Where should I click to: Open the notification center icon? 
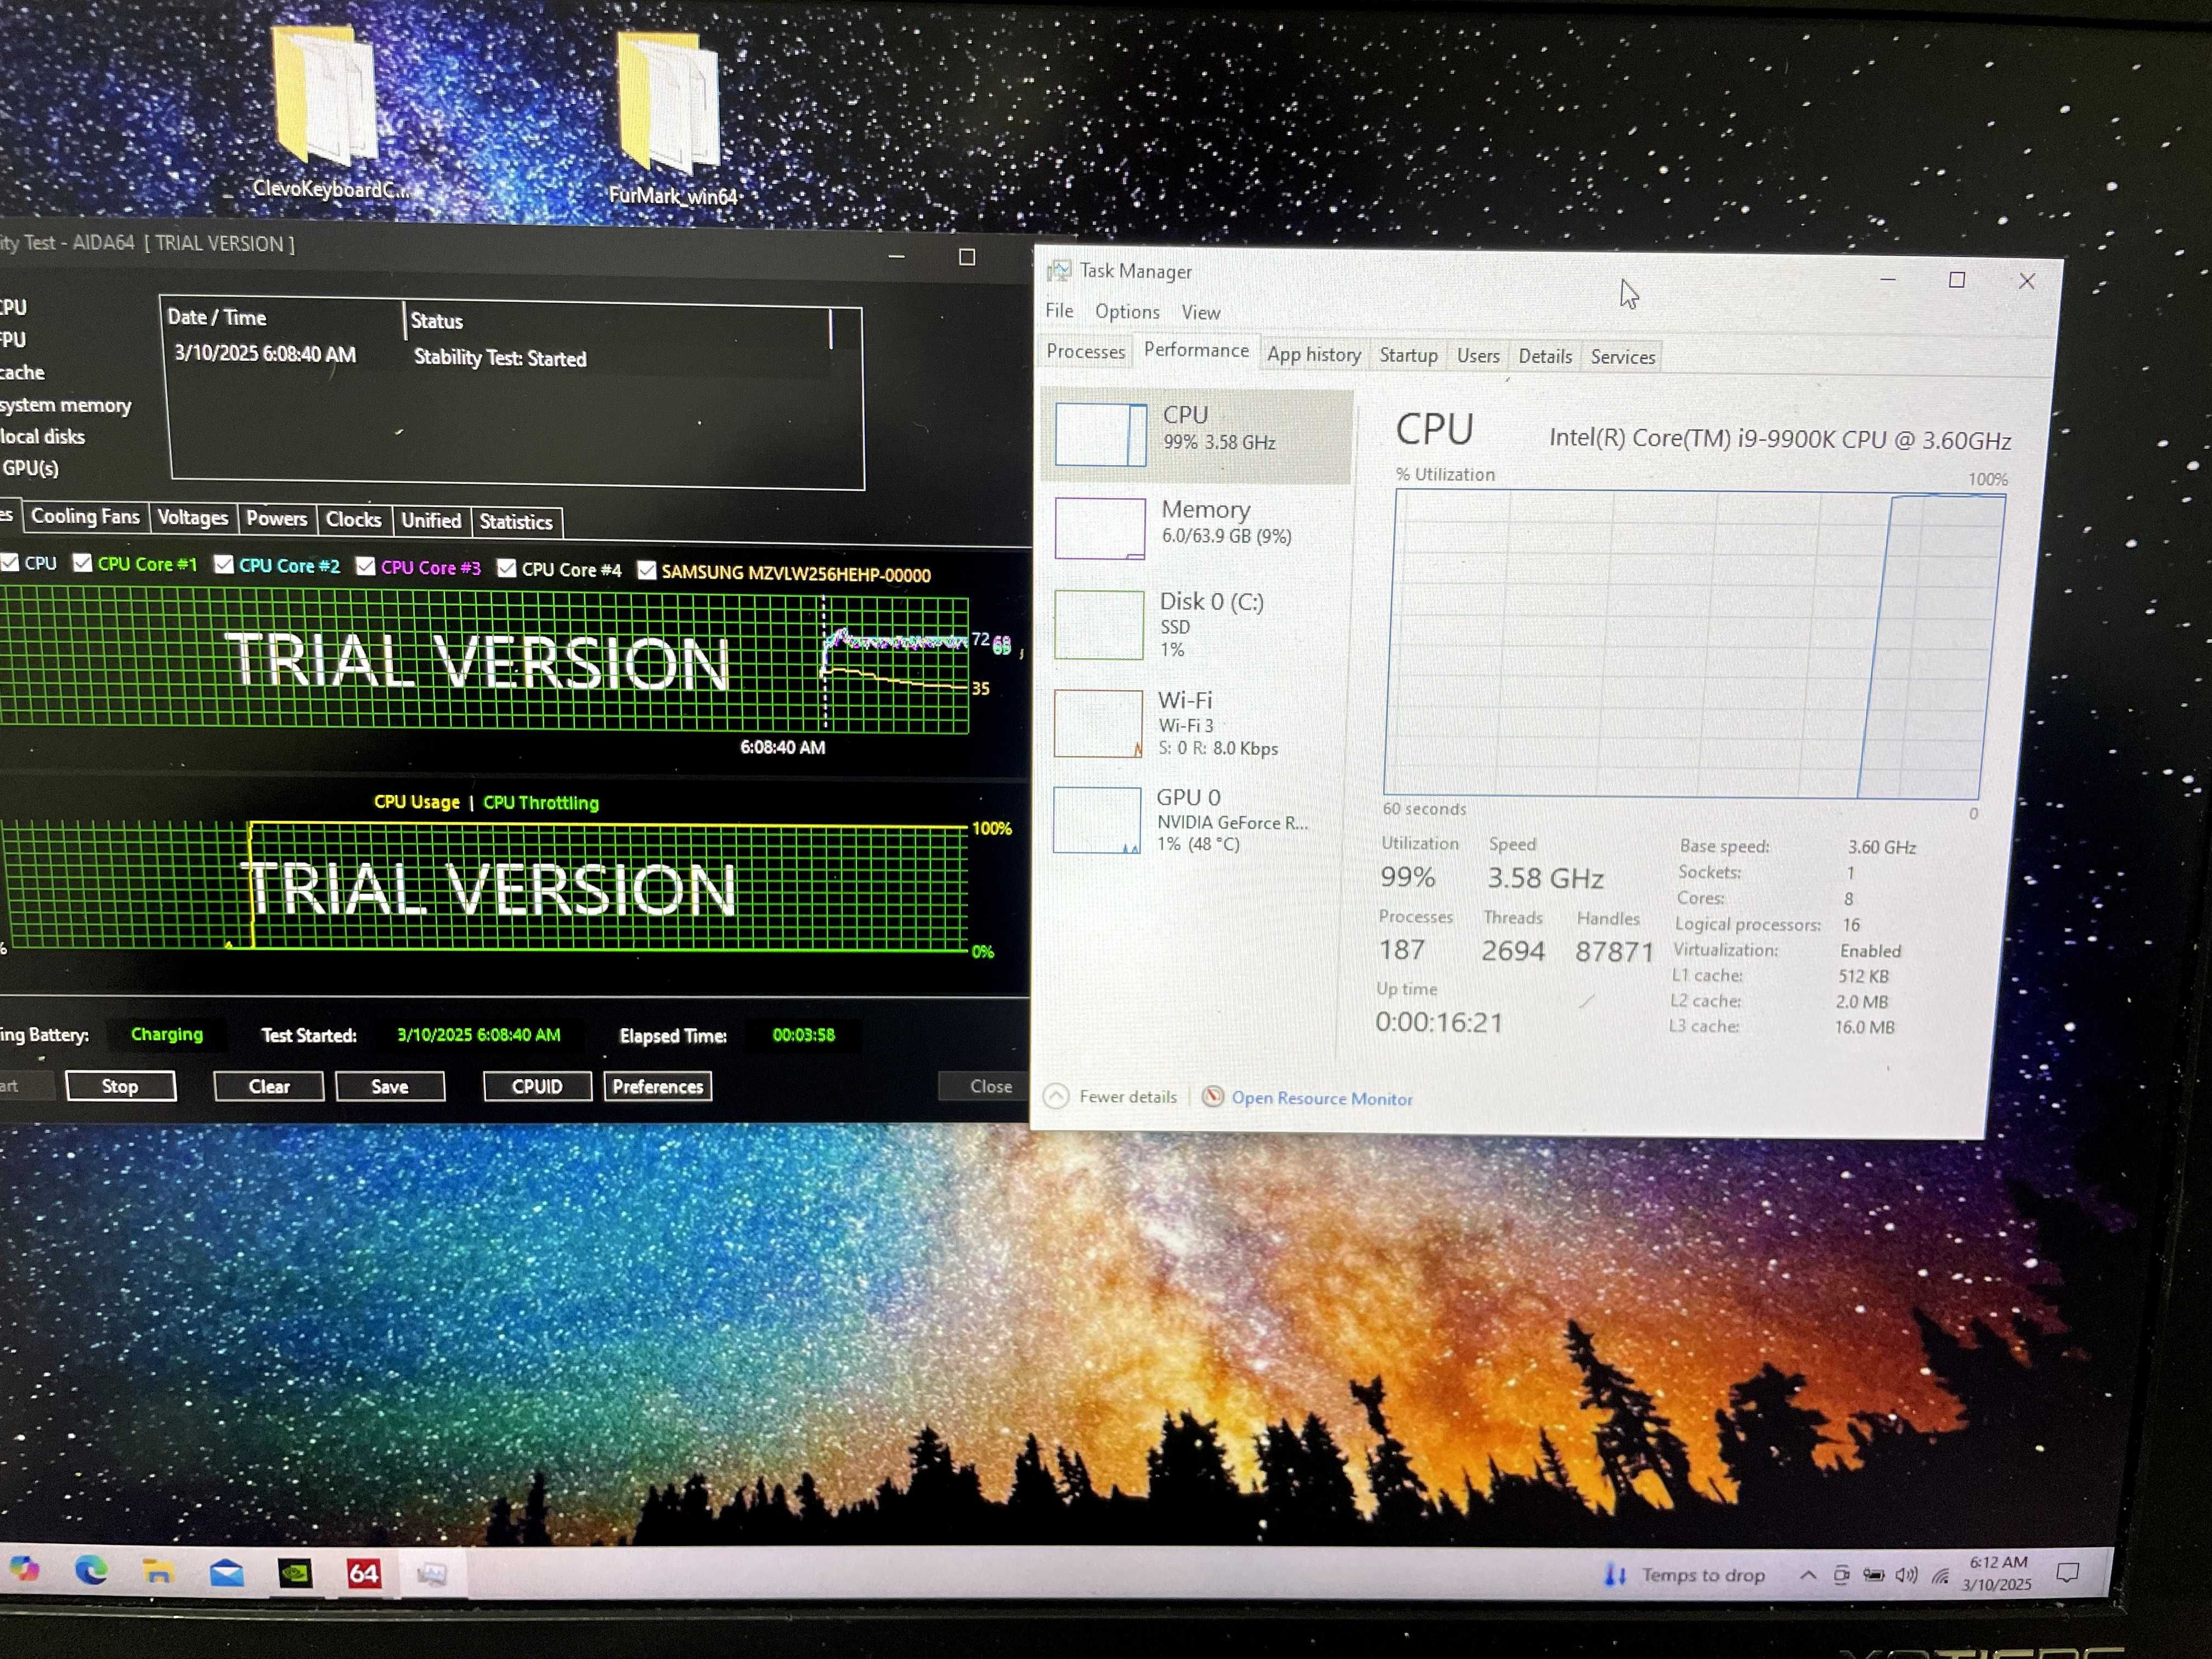pyautogui.click(x=2067, y=1573)
